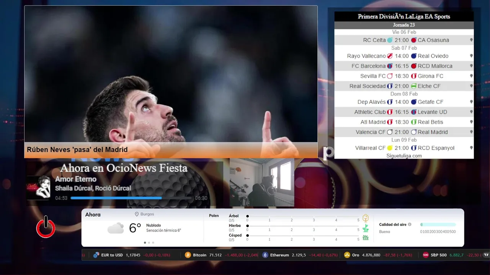Image resolution: width=490 pixels, height=275 pixels.
Task: Click the Bitcoin coin icon
Action: coord(188,255)
